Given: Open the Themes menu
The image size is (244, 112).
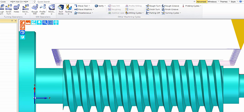Looking at the screenshot, I should 224,2.
